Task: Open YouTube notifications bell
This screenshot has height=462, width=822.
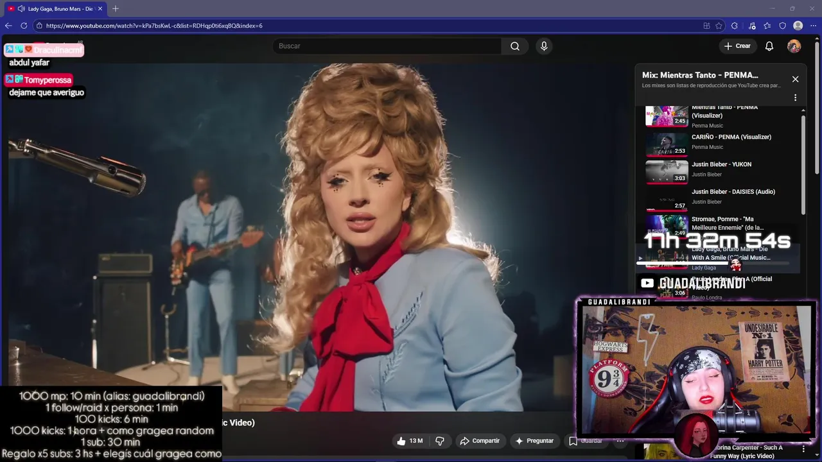Action: (769, 46)
